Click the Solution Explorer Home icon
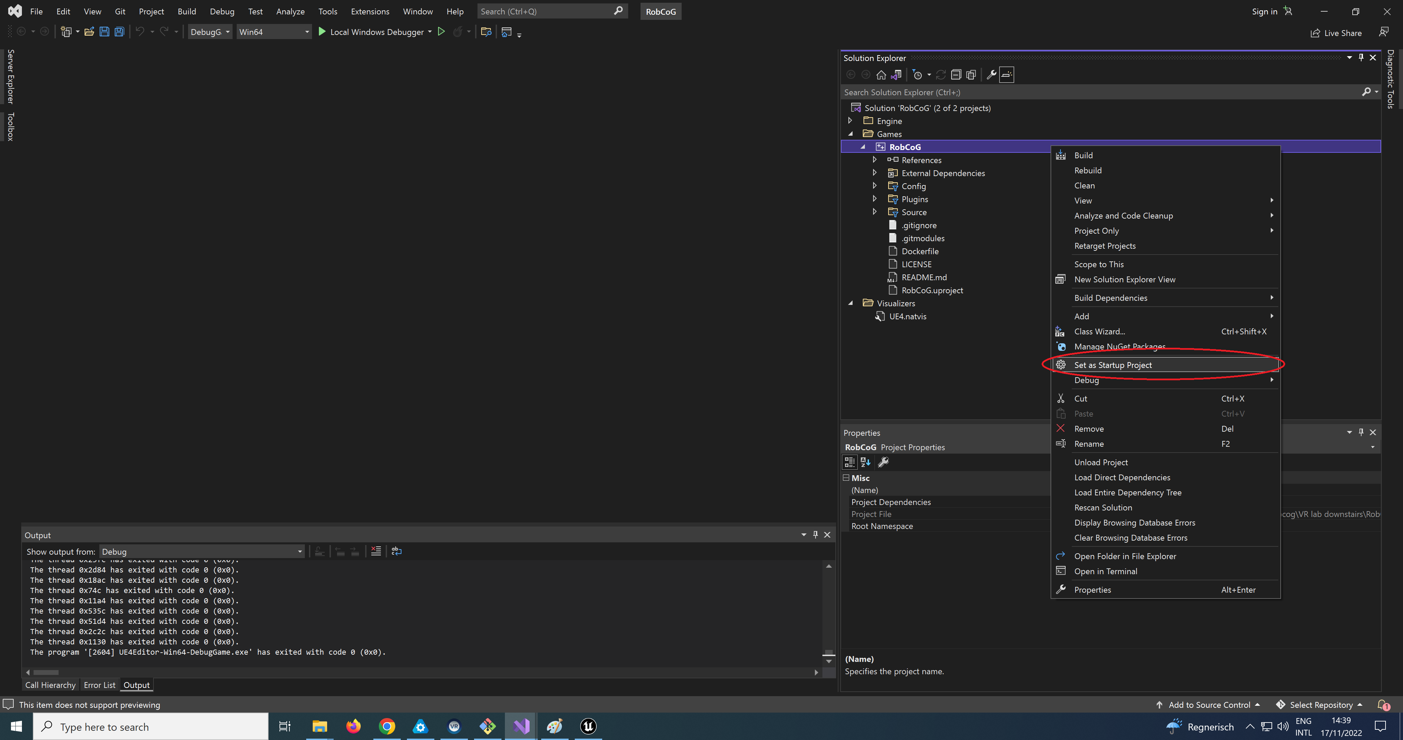Image resolution: width=1403 pixels, height=740 pixels. [x=881, y=75]
